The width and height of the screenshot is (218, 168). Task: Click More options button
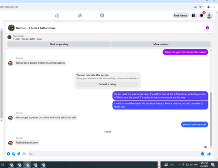tap(161, 44)
